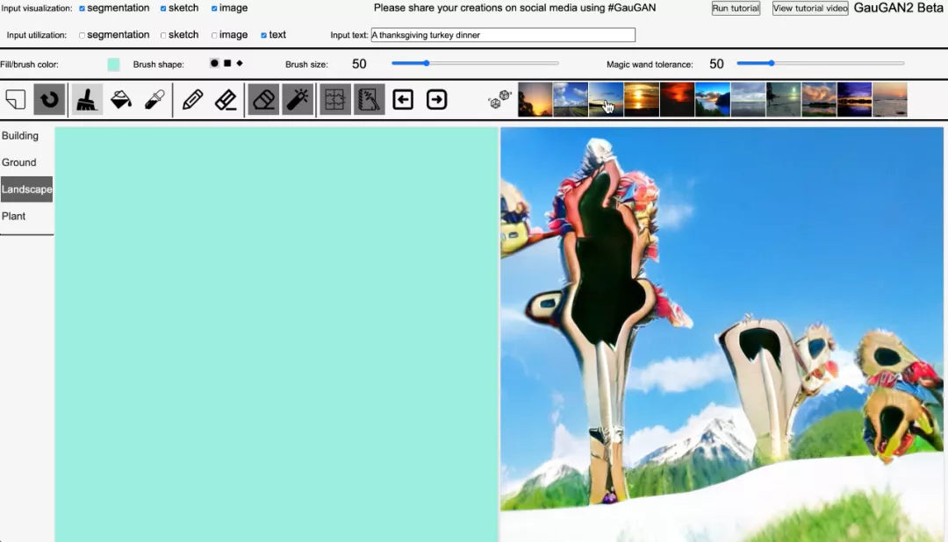Image resolution: width=948 pixels, height=542 pixels.
Task: Open the Building category
Action: coord(20,136)
